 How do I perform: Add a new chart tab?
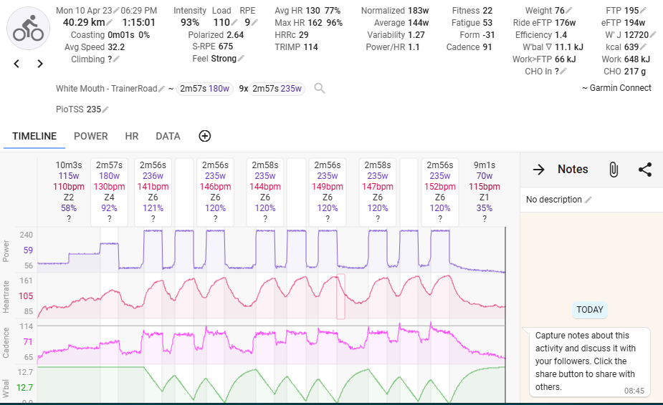click(205, 136)
